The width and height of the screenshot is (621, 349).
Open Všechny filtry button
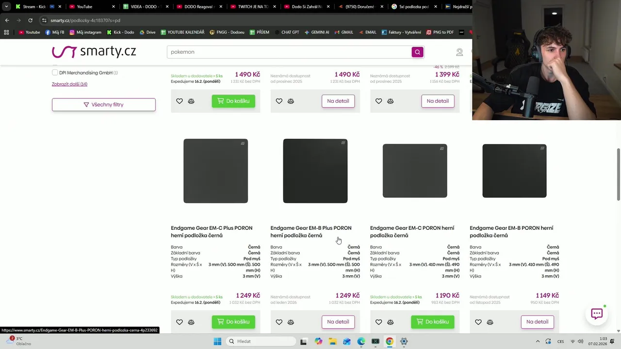point(104,105)
